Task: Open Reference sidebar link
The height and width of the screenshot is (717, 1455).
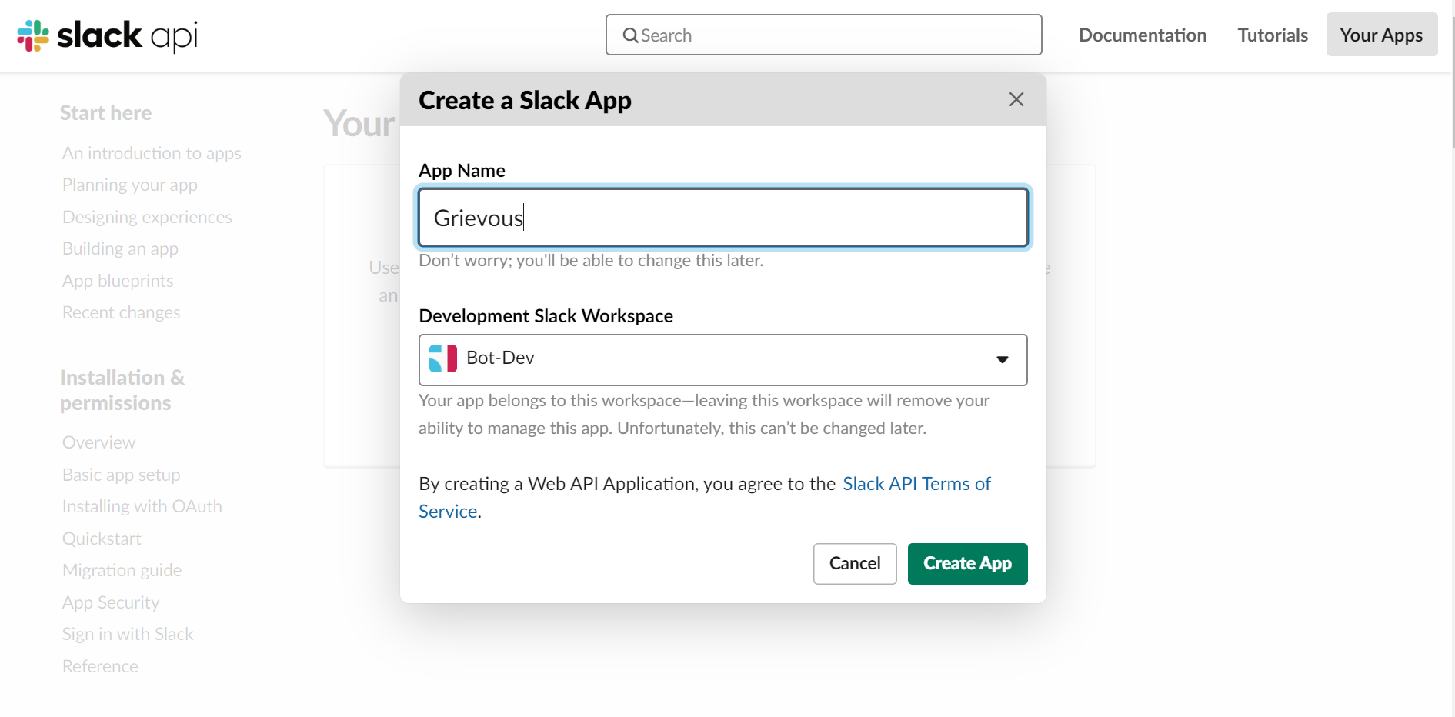Action: point(100,666)
